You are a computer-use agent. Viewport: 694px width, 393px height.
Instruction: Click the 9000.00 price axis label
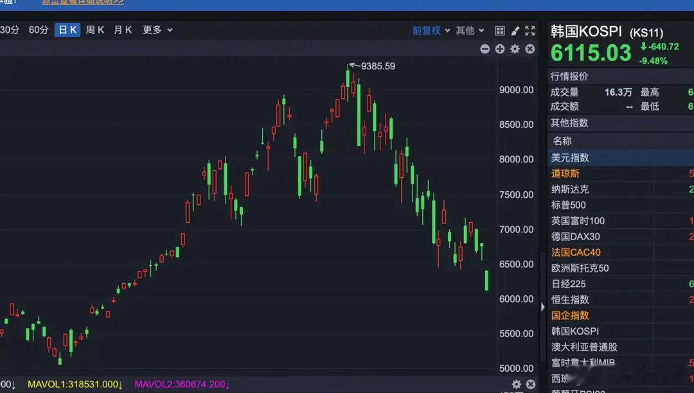coord(517,90)
